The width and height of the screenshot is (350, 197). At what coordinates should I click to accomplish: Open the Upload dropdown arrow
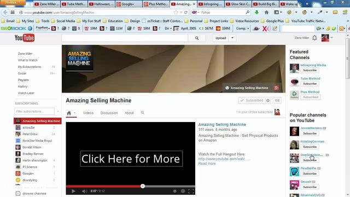232,38
